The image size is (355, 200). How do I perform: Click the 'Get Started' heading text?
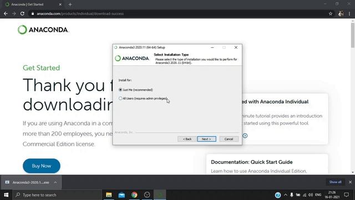click(x=42, y=68)
